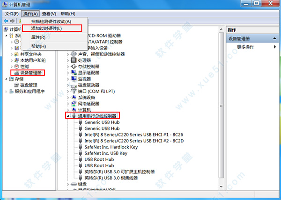Expand the 更多操作 submenu arrow

pos(275,47)
